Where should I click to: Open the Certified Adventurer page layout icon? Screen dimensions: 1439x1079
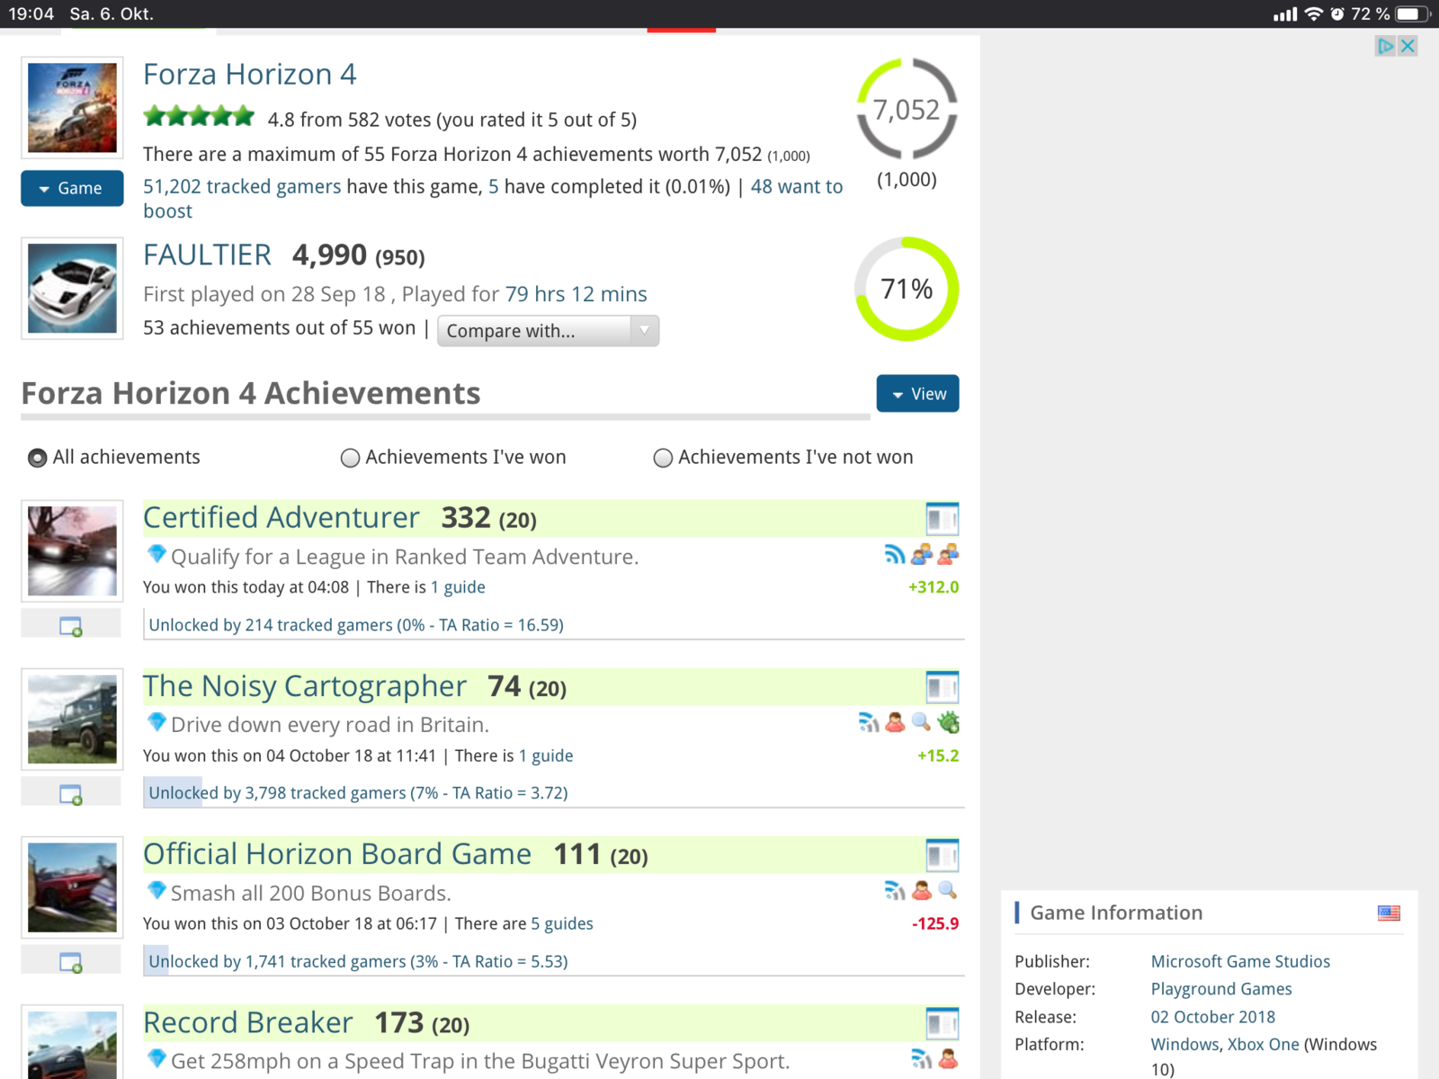point(942,519)
